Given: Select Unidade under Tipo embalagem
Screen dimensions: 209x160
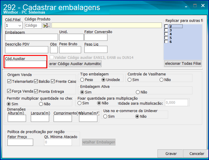Looking at the screenshot, I should pos(103,80).
